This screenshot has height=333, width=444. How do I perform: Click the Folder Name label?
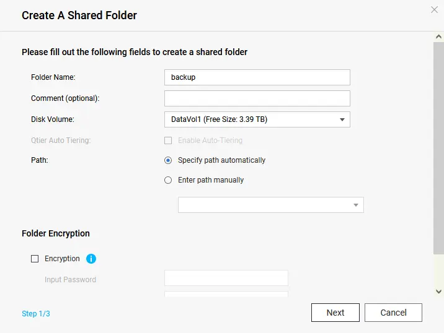click(53, 77)
